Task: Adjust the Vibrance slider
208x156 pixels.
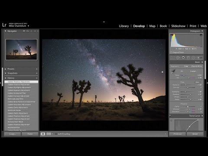Action: 189,109
